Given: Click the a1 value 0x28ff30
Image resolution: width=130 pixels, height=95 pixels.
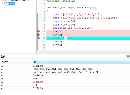Looking at the screenshot, I should click(38, 76).
